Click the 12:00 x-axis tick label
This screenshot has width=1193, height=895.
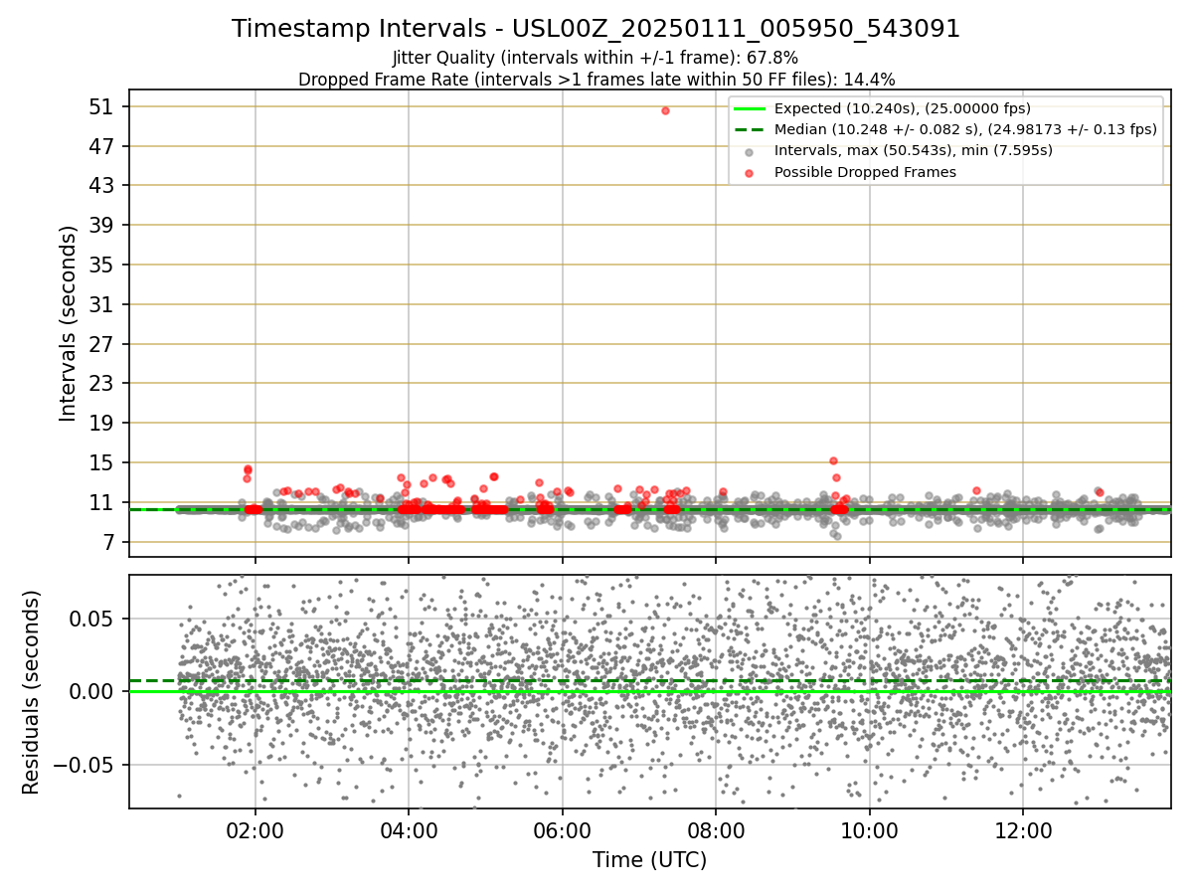pos(1024,830)
